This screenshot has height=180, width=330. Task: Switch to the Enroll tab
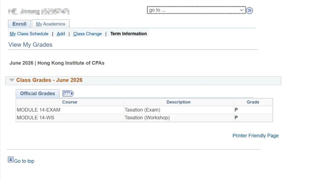[x=19, y=24]
